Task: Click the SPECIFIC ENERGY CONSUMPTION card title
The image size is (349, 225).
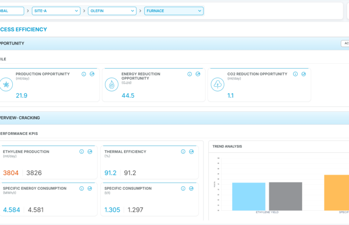Action: (35, 189)
